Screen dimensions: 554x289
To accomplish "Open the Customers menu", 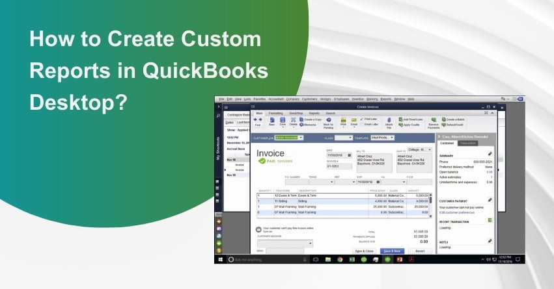I will [309, 99].
